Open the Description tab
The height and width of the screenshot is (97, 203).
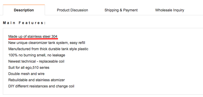coord(24,10)
